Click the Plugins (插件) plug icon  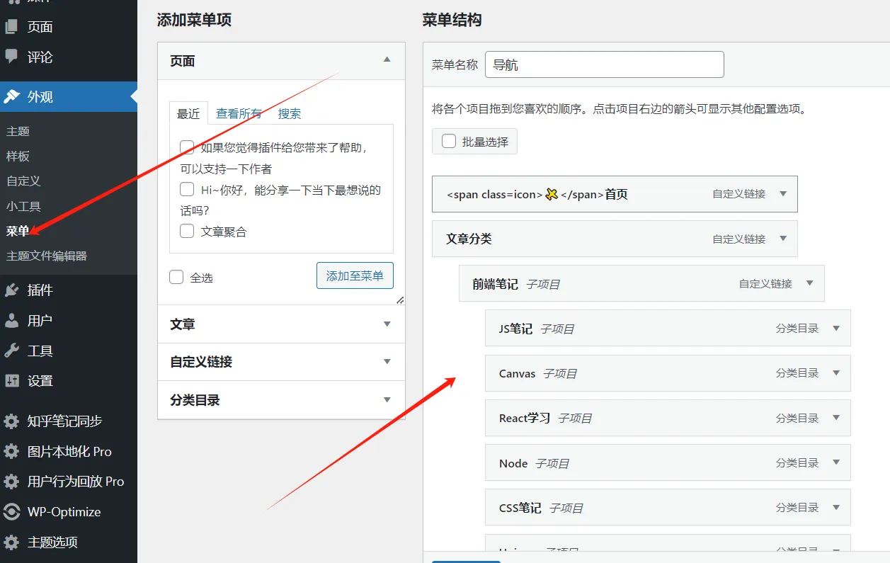11,290
